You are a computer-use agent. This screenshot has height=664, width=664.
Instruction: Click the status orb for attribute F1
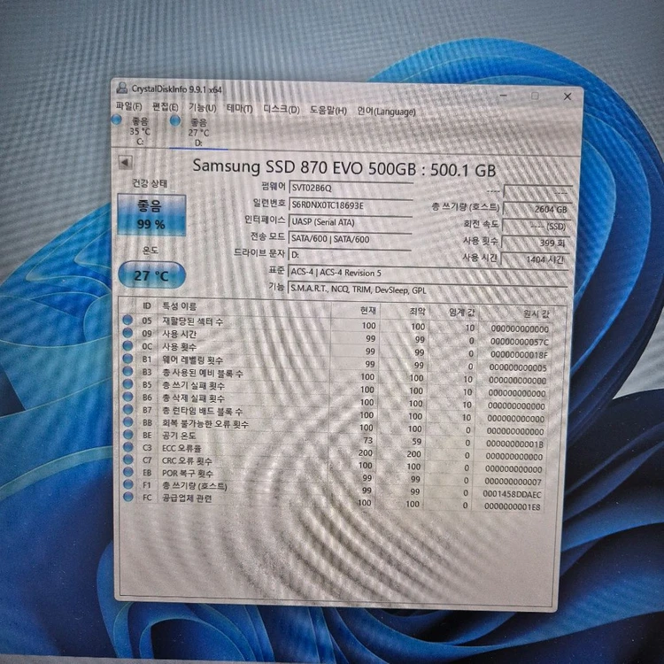(127, 484)
